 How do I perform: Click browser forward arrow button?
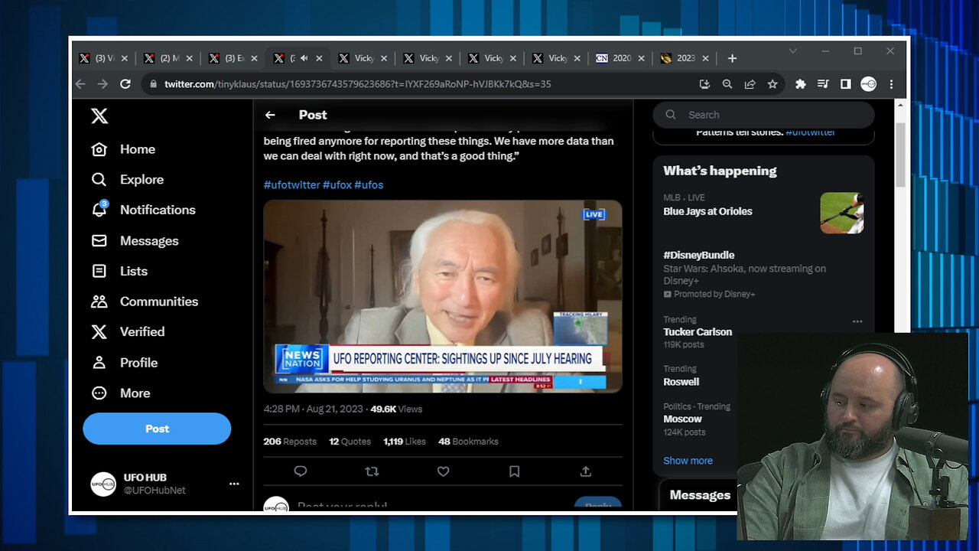click(x=102, y=84)
